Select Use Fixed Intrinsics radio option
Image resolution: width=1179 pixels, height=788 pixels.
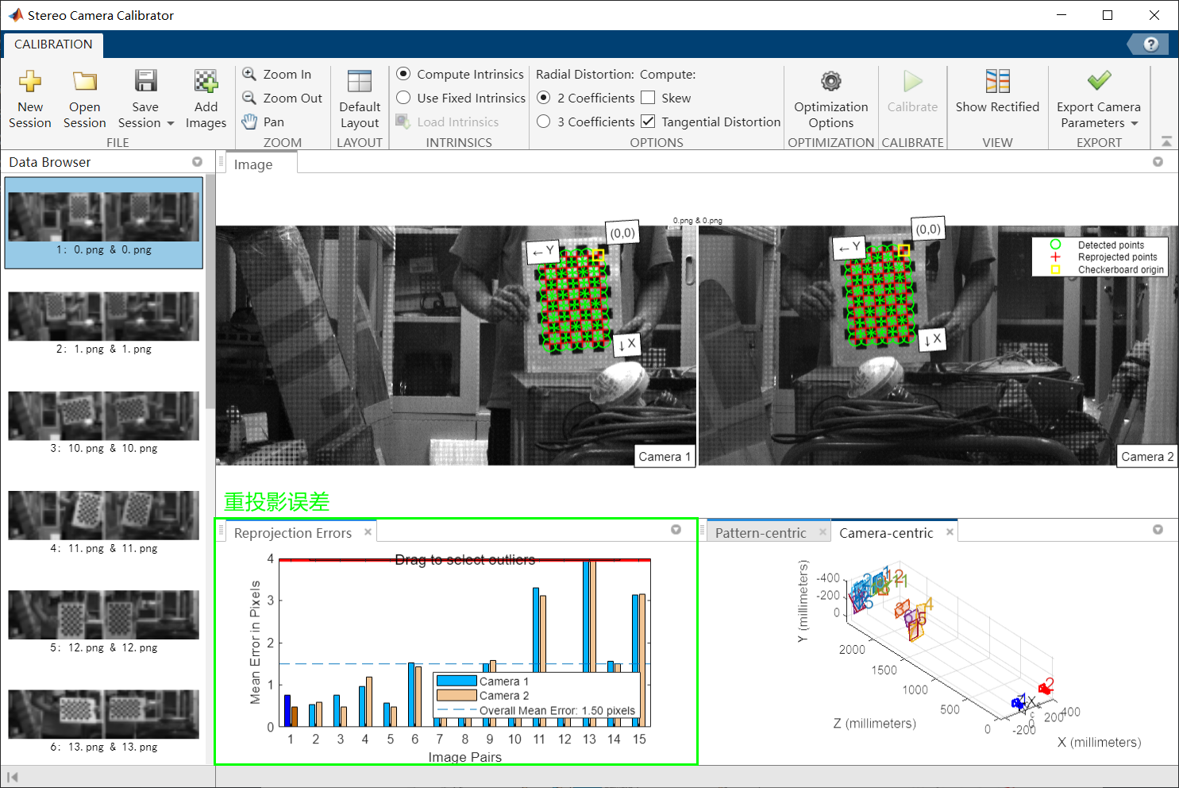click(x=403, y=98)
